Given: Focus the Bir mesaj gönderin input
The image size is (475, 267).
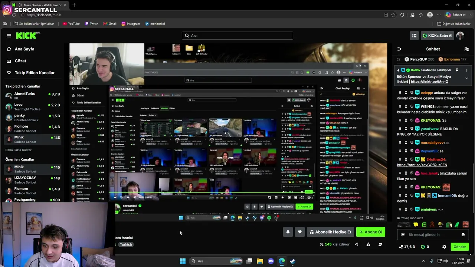Looking at the screenshot, I should click(432, 234).
